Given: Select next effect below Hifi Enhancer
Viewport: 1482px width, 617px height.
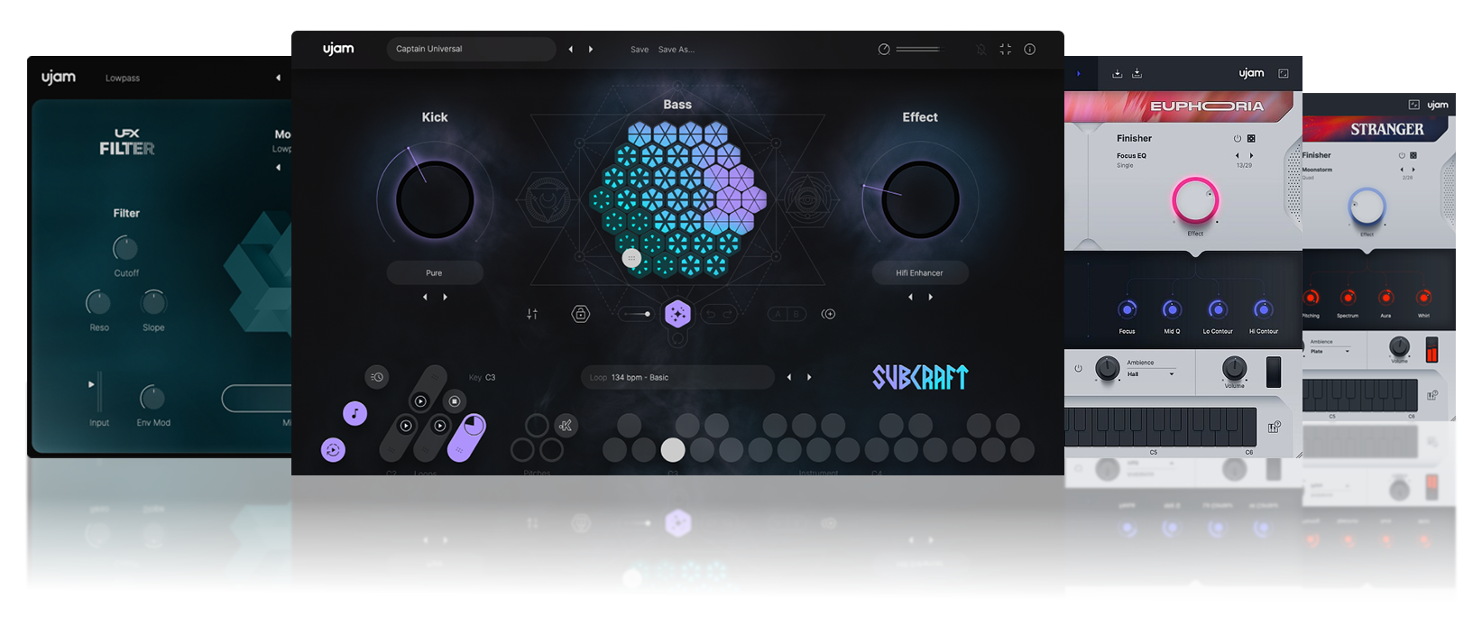Looking at the screenshot, I should [931, 297].
